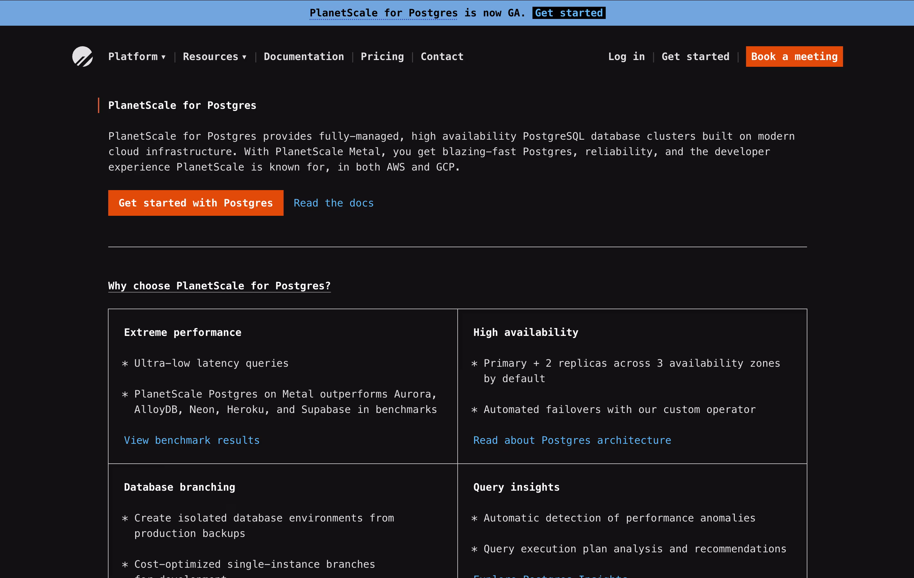Click the Book a meeting button
The image size is (914, 578).
click(x=794, y=57)
